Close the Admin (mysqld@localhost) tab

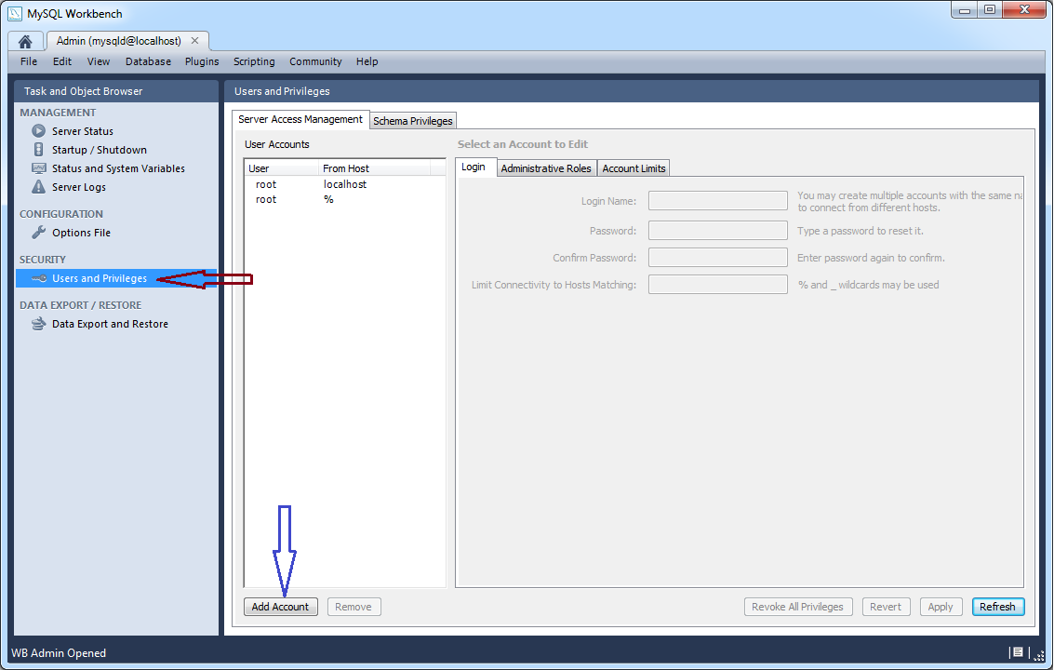pyautogui.click(x=195, y=41)
